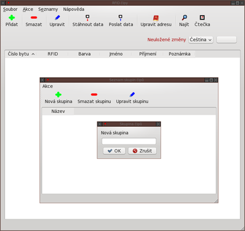Minimize the Seznam skupin čipů window

207,80
